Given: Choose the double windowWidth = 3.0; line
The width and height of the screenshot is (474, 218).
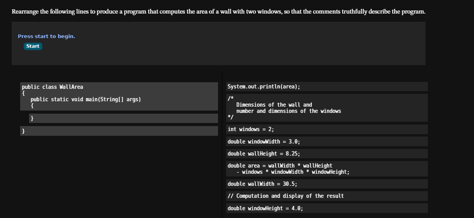Looking at the screenshot, I should click(327, 142).
